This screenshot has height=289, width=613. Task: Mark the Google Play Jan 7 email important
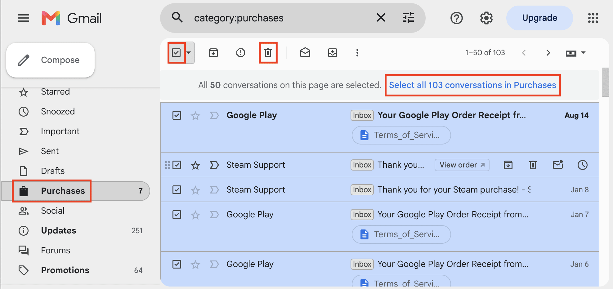(x=214, y=215)
